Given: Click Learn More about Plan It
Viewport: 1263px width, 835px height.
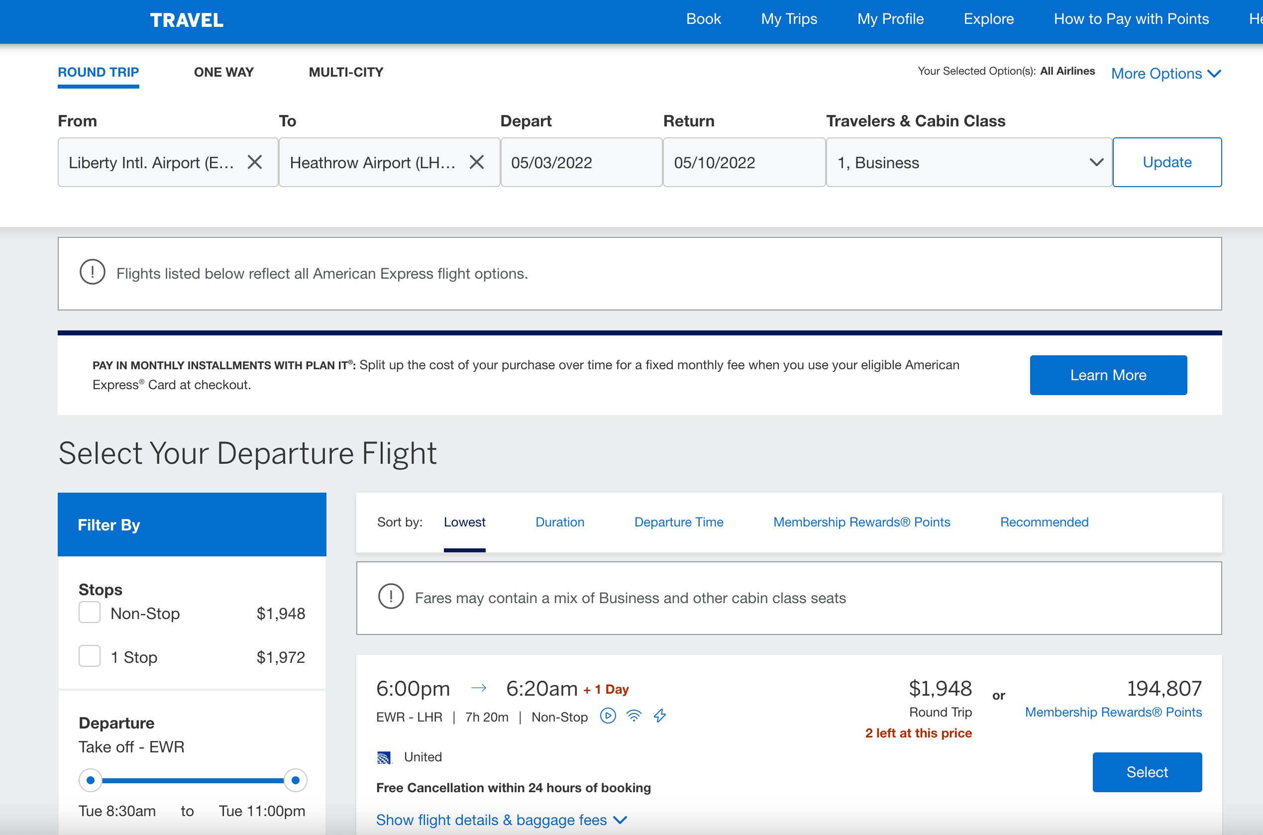Looking at the screenshot, I should point(1108,375).
